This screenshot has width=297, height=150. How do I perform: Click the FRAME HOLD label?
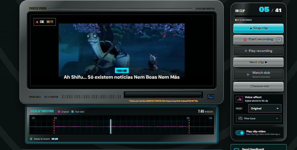click(x=35, y=97)
